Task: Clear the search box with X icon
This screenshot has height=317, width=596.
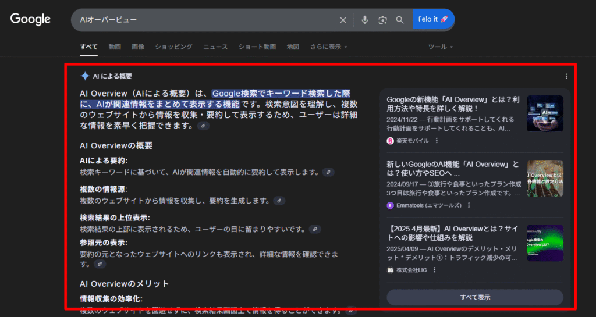Action: [343, 20]
